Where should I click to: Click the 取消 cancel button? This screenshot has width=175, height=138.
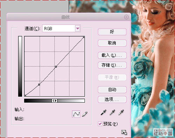pyautogui.click(x=112, y=43)
